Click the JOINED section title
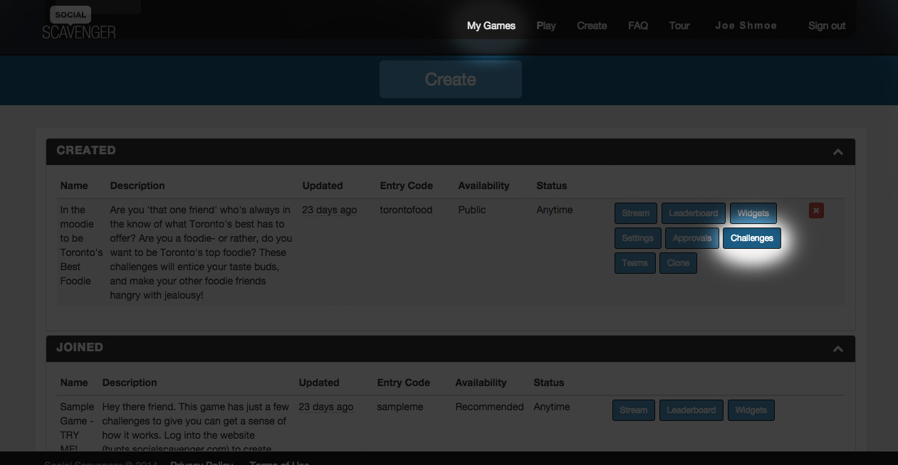The height and width of the screenshot is (465, 898). point(80,348)
